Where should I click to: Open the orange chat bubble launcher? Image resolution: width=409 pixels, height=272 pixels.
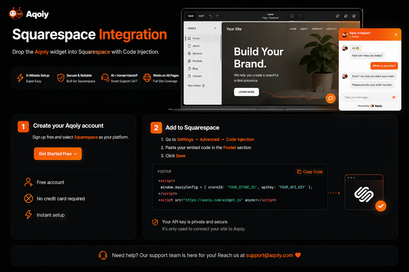331,98
